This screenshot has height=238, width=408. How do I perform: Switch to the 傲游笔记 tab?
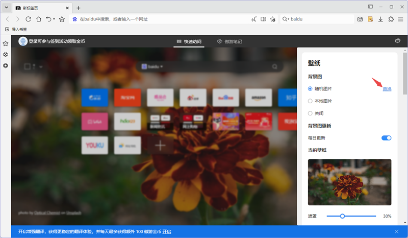pyautogui.click(x=229, y=41)
